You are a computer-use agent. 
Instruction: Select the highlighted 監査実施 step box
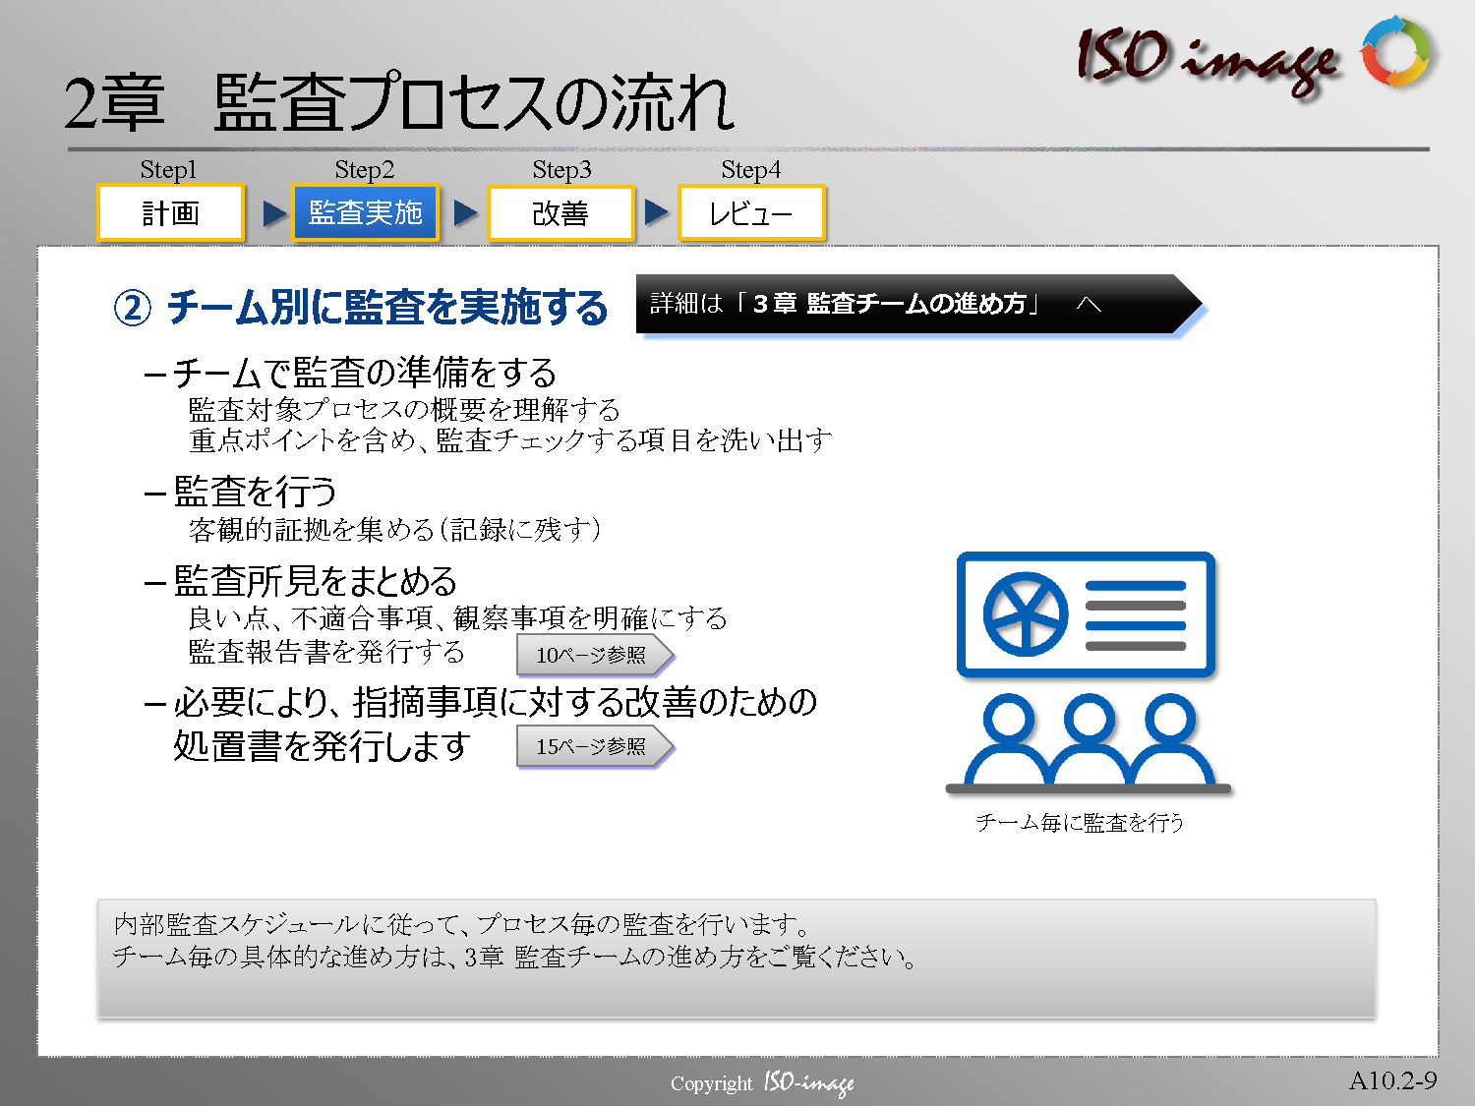365,213
